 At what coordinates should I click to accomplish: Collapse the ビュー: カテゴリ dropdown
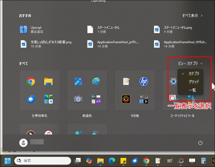[190, 63]
